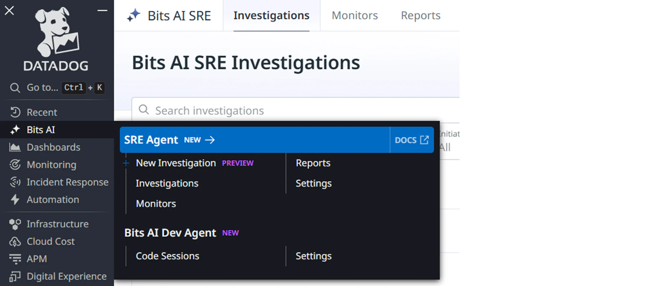Open Investigations in the flyout menu
646x286 pixels.
(x=167, y=183)
